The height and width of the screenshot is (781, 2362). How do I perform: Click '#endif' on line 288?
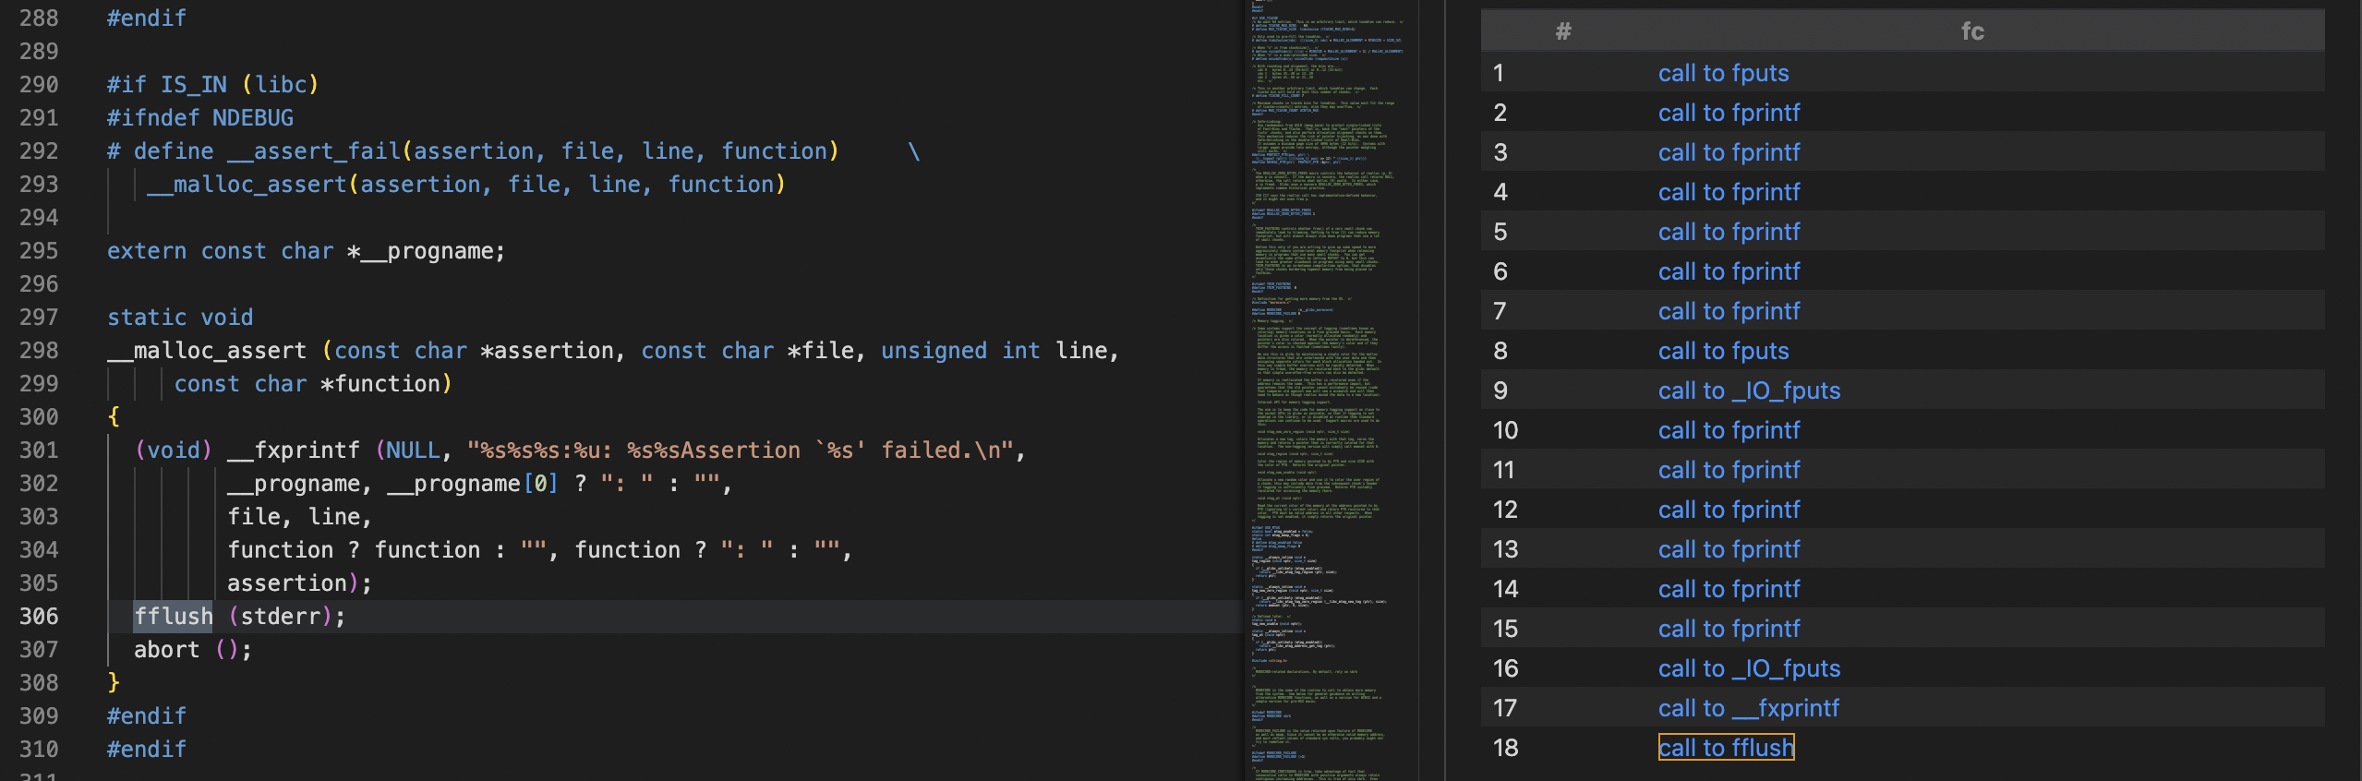point(147,18)
